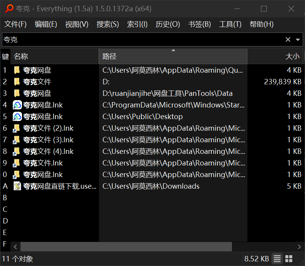Click the path D:\ruanjianjihe\网盘工具\PanTools\Data
Image resolution: width=305 pixels, height=266 pixels.
(x=167, y=94)
